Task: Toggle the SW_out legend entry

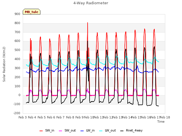Action: (67, 131)
